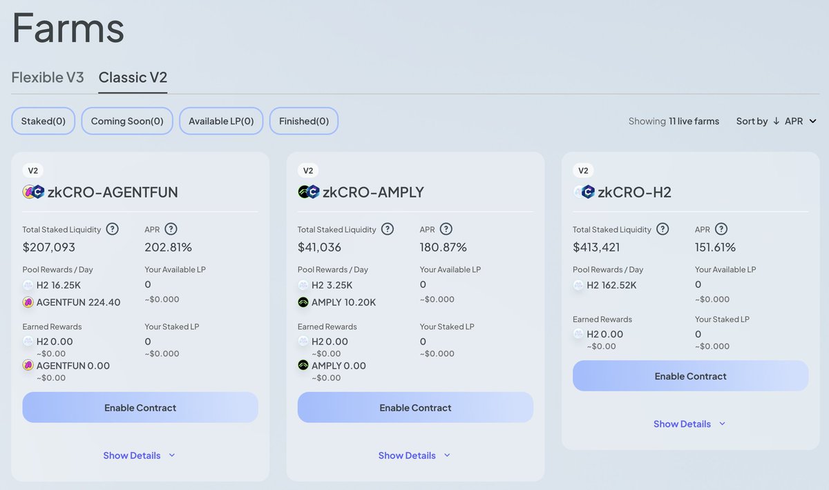Screen dimensions: 829x490
Task: Select the Classic V2 tab
Action: click(132, 78)
